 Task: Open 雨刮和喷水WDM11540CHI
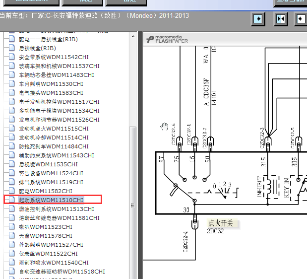54,263
